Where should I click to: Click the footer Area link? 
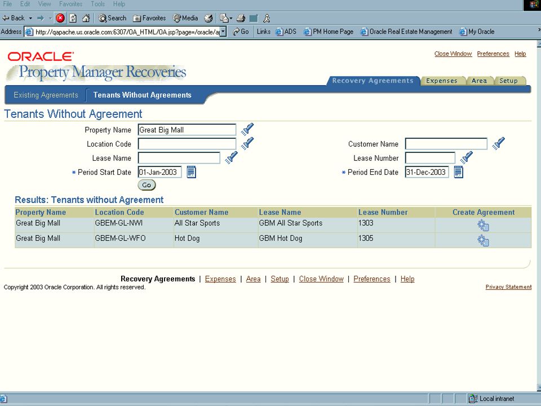253,279
